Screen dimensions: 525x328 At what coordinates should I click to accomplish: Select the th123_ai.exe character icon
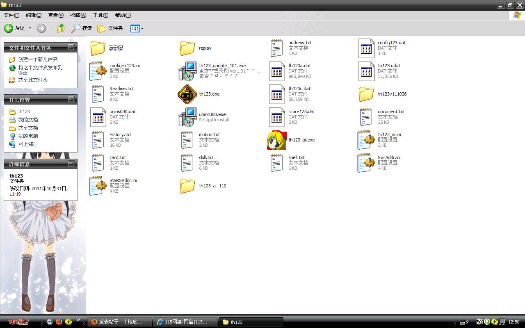pos(276,140)
